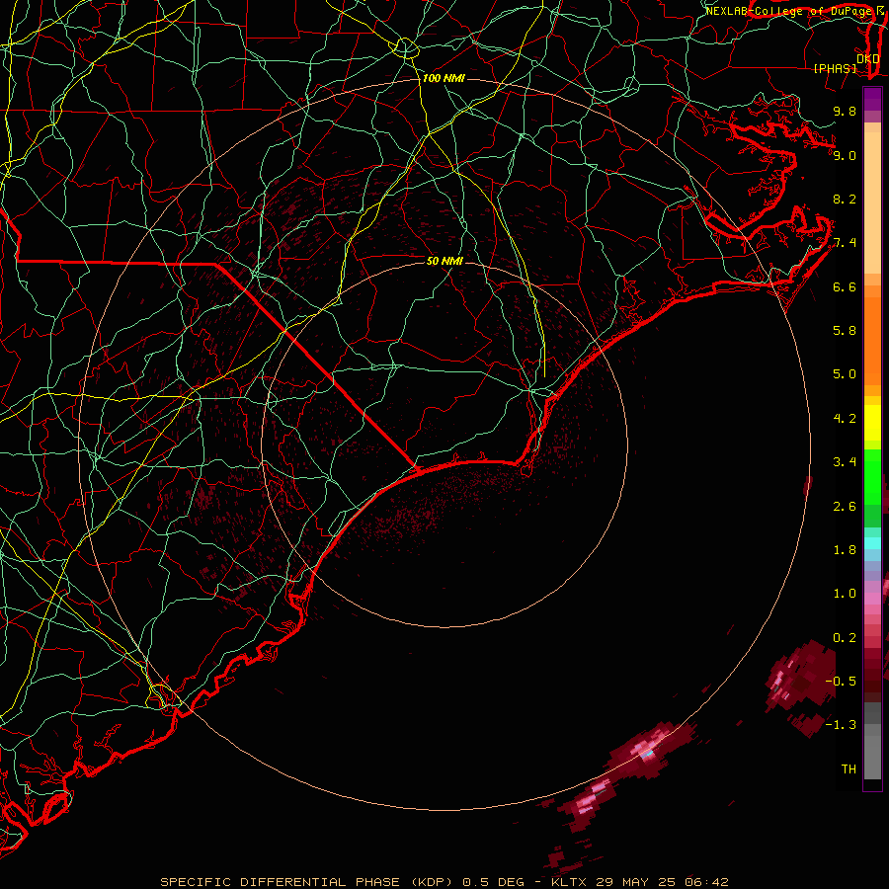889x889 pixels.
Task: Click the 9.0 scale value
Action: click(x=845, y=155)
